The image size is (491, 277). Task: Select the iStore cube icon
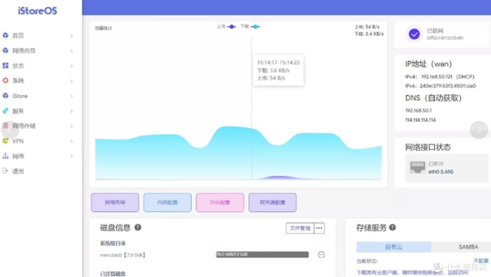5,96
